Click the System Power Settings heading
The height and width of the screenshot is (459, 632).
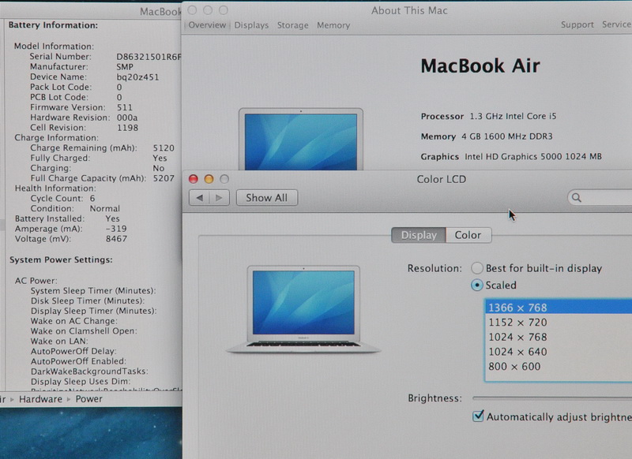point(61,260)
